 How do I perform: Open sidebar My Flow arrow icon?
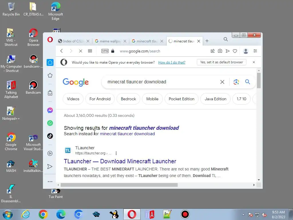pyautogui.click(x=50, y=166)
